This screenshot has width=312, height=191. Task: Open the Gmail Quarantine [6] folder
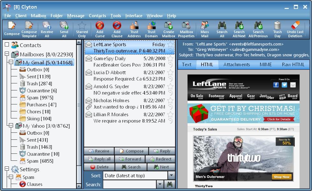pos(38,91)
